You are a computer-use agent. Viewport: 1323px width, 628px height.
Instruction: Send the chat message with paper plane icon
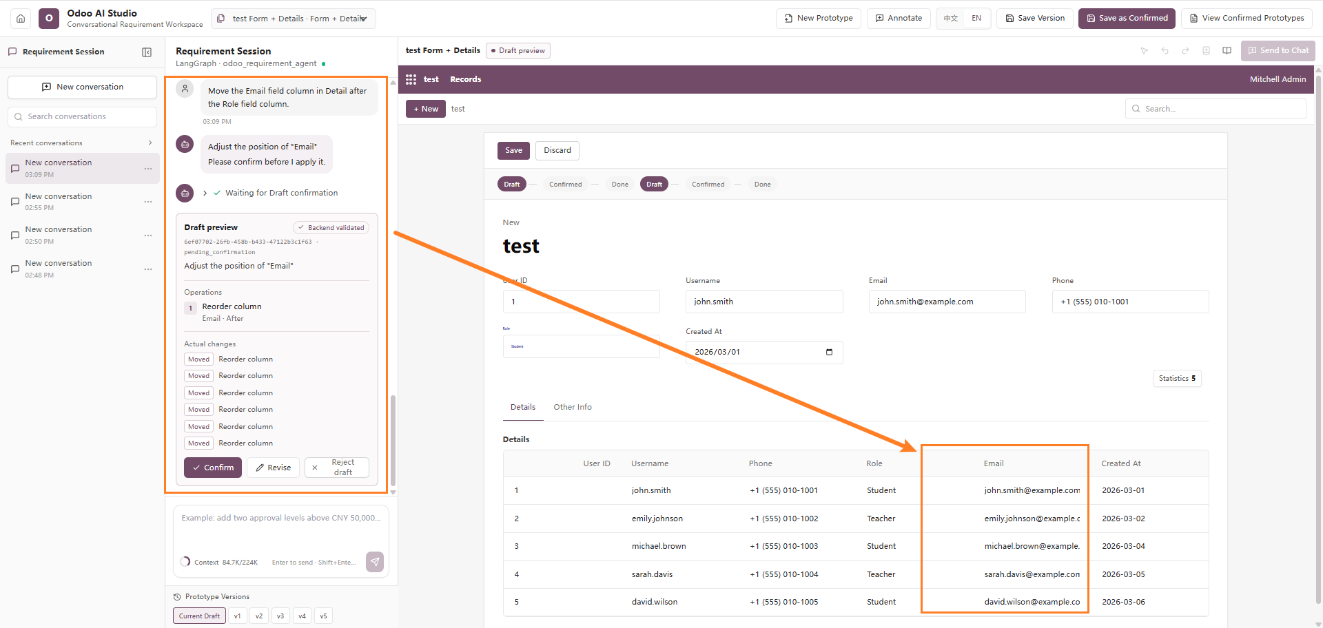pos(375,562)
